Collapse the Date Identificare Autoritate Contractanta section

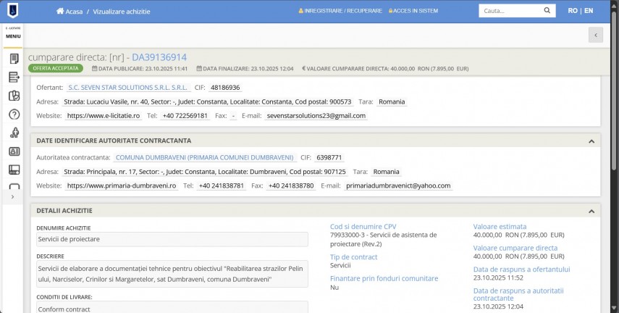591,141
